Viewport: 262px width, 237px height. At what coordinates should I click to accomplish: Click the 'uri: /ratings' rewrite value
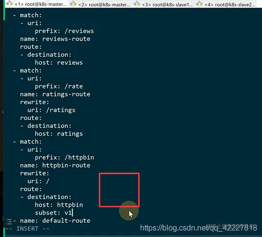pyautogui.click(x=51, y=110)
